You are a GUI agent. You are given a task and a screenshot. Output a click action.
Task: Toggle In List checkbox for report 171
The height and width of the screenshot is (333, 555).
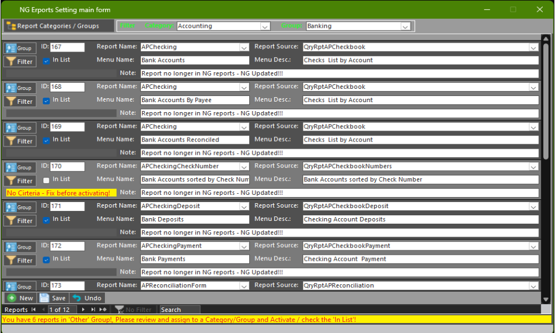pos(47,220)
